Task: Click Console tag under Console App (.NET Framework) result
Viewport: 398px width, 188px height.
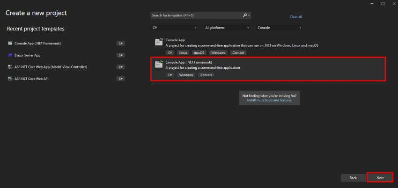Action: point(206,75)
